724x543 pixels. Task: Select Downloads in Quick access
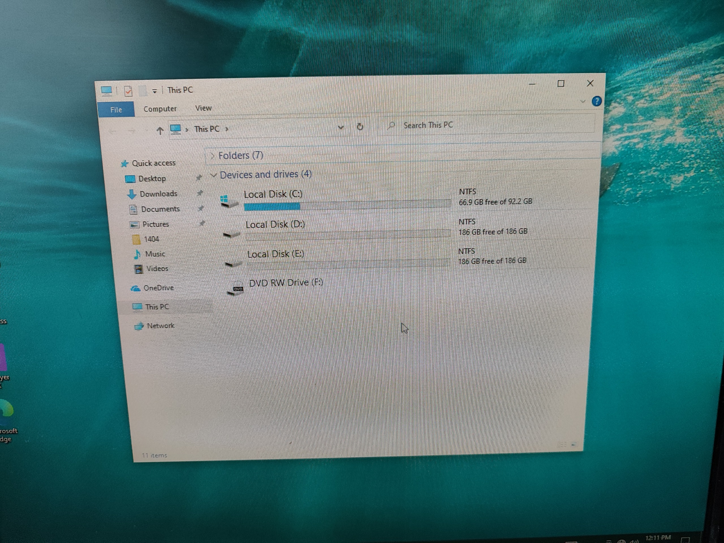coord(158,194)
